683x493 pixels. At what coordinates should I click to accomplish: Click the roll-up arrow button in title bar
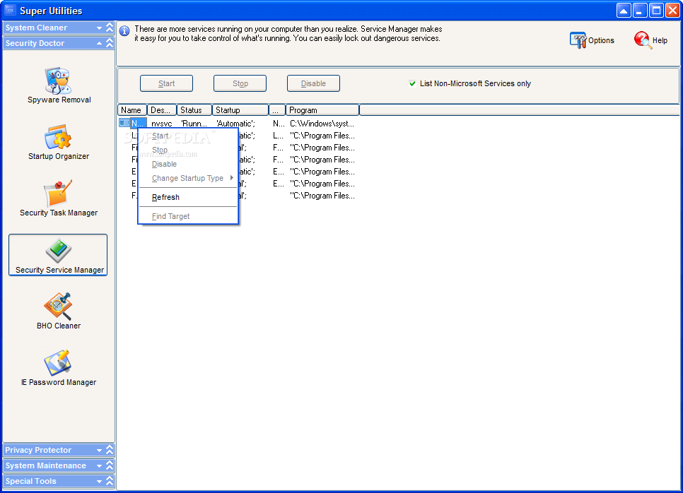624,11
